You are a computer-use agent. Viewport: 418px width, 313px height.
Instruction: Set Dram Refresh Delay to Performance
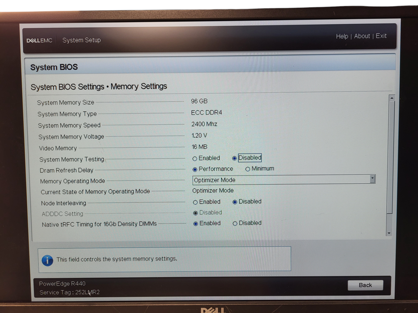tap(195, 169)
